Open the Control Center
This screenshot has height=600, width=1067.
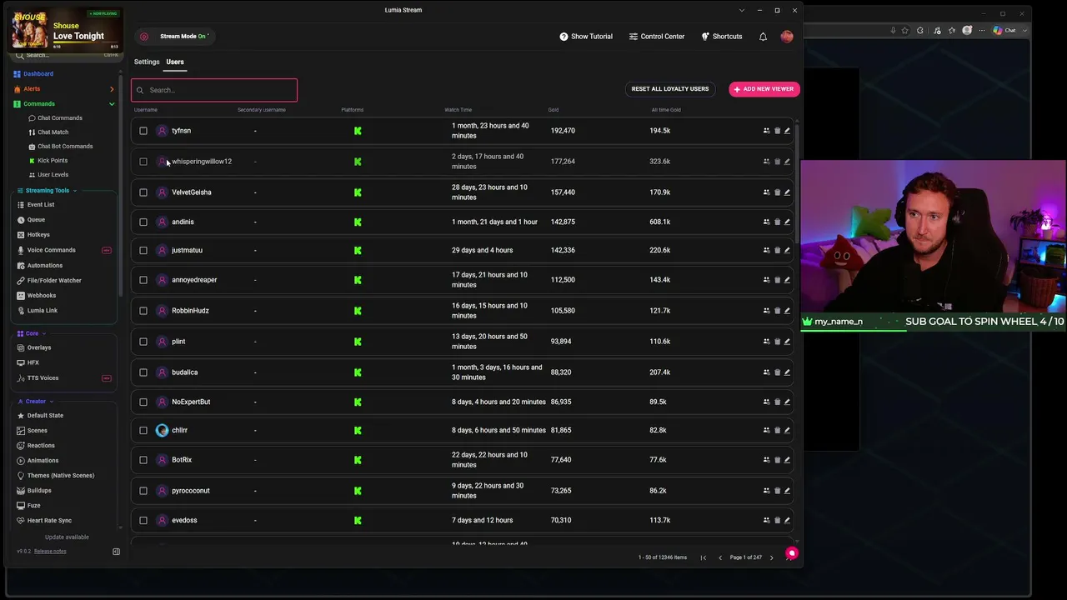(657, 37)
